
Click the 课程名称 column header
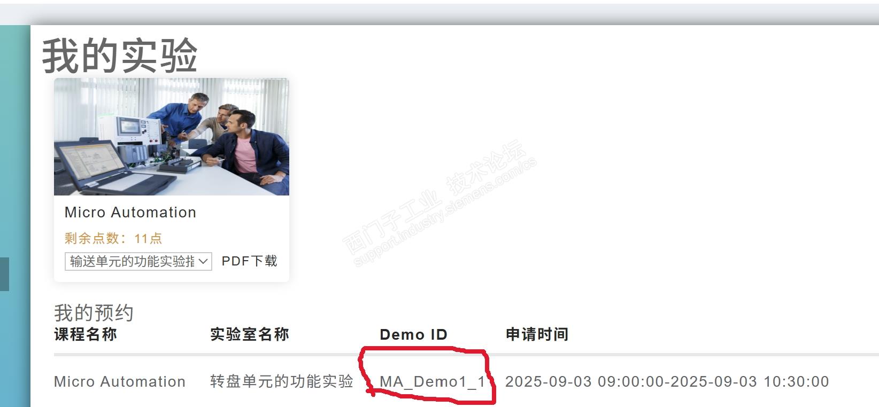pyautogui.click(x=86, y=334)
